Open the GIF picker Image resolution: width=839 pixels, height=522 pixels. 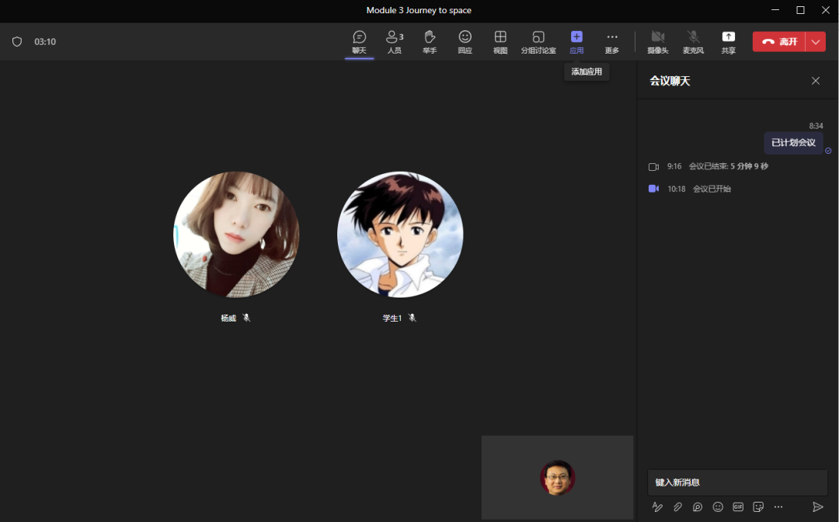(738, 506)
